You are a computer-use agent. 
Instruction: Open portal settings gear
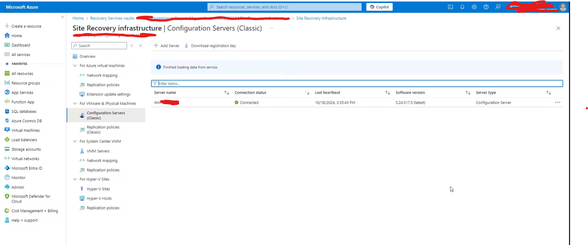coord(474,7)
